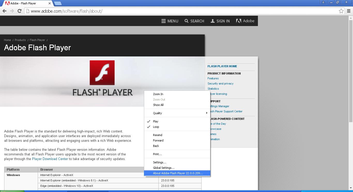Click the red Flash Player logo
This screenshot has width=353, height=192.
[x=102, y=73]
